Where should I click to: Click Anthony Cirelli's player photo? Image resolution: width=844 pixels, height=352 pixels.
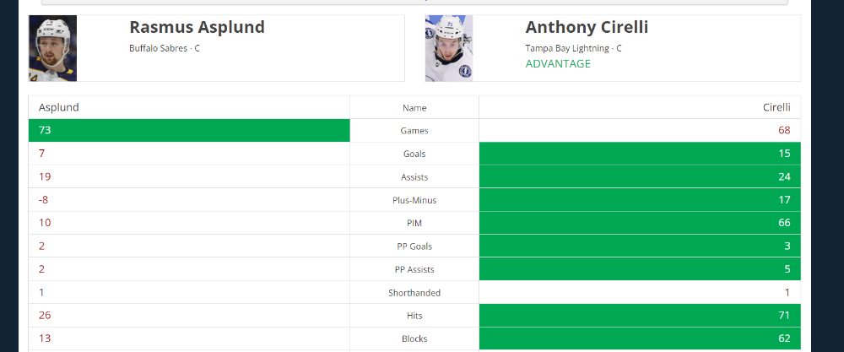coord(449,48)
